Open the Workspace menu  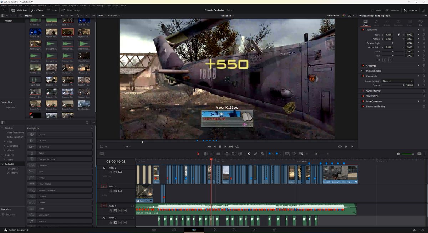(x=113, y=5)
